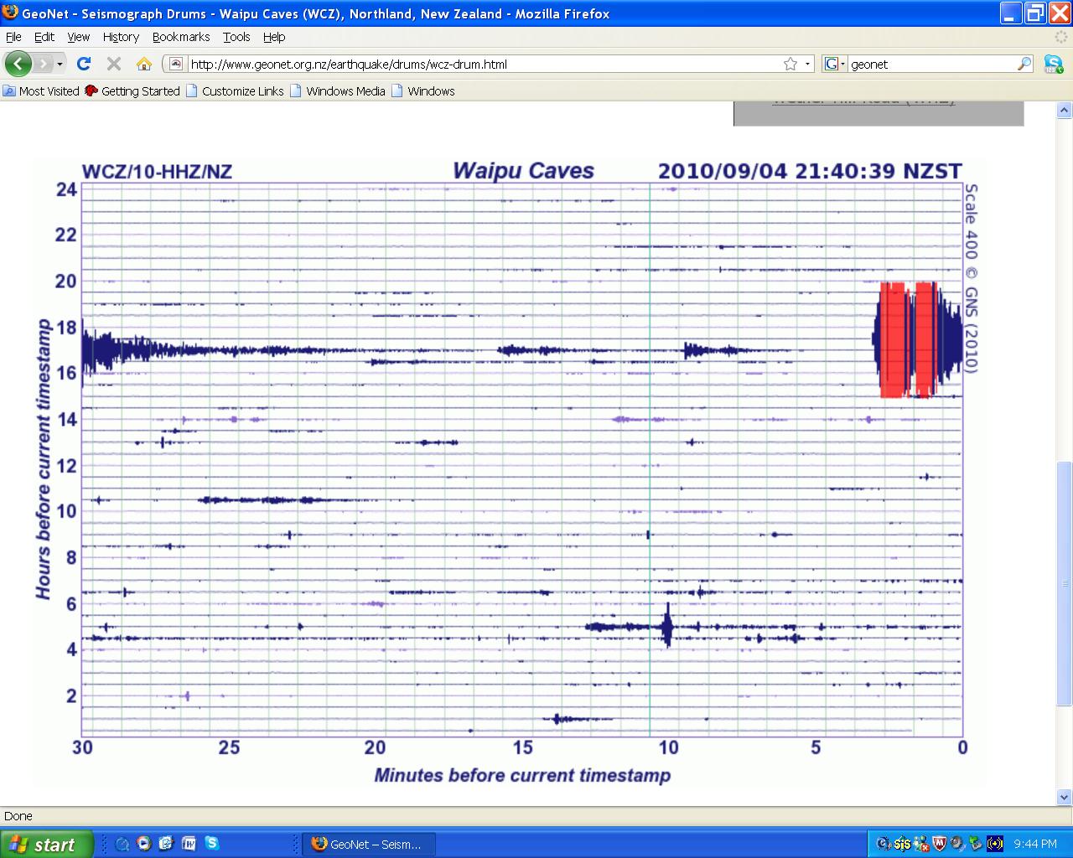Click the site identity icon in address bar
The image size is (1073, 858).
(175, 64)
